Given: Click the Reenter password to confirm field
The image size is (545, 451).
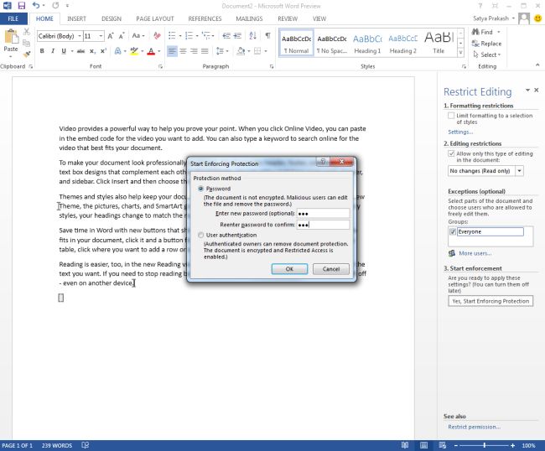Looking at the screenshot, I should click(324, 225).
